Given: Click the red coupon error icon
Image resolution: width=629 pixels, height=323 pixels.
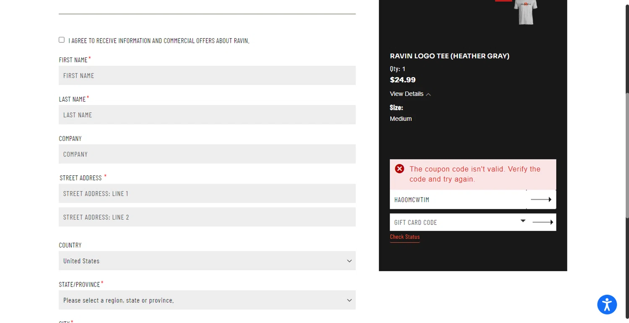Looking at the screenshot, I should point(400,169).
